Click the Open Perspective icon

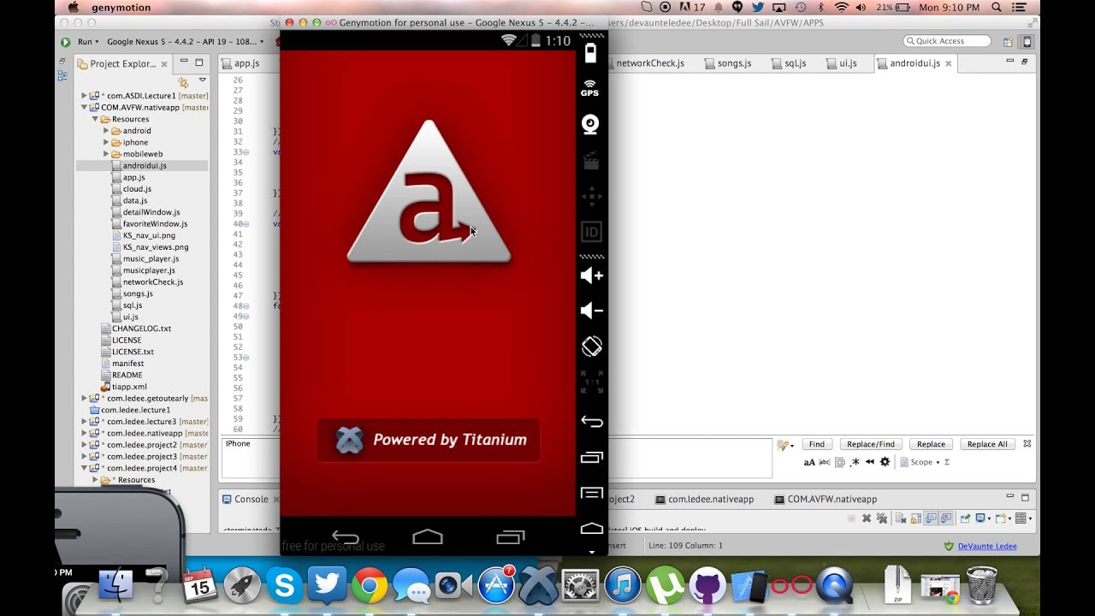(x=1008, y=41)
